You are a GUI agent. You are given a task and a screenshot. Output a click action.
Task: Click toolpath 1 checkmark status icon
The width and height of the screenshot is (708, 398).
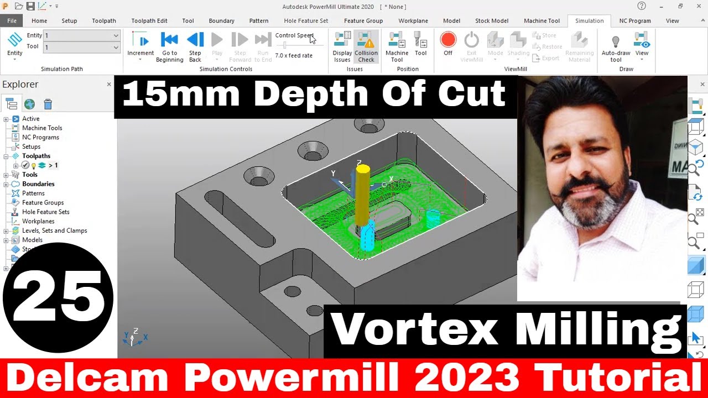coord(25,165)
